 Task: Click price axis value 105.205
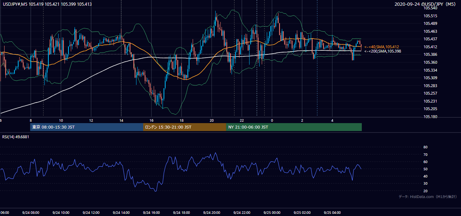coord(431,109)
